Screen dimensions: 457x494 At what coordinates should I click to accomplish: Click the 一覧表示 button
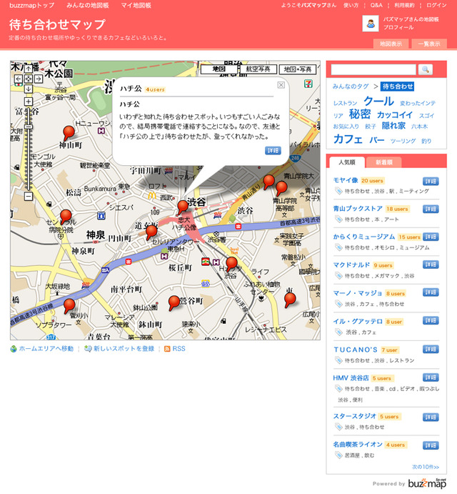point(429,44)
